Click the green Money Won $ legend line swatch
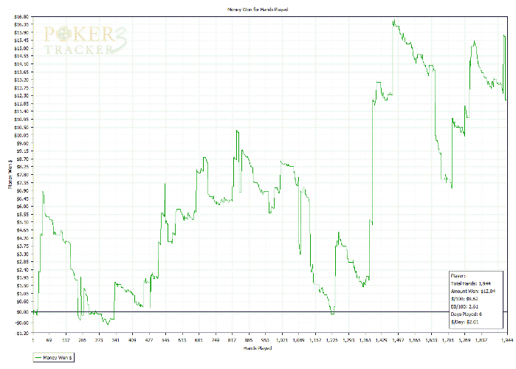Image resolution: width=516 pixels, height=369 pixels. [38, 357]
